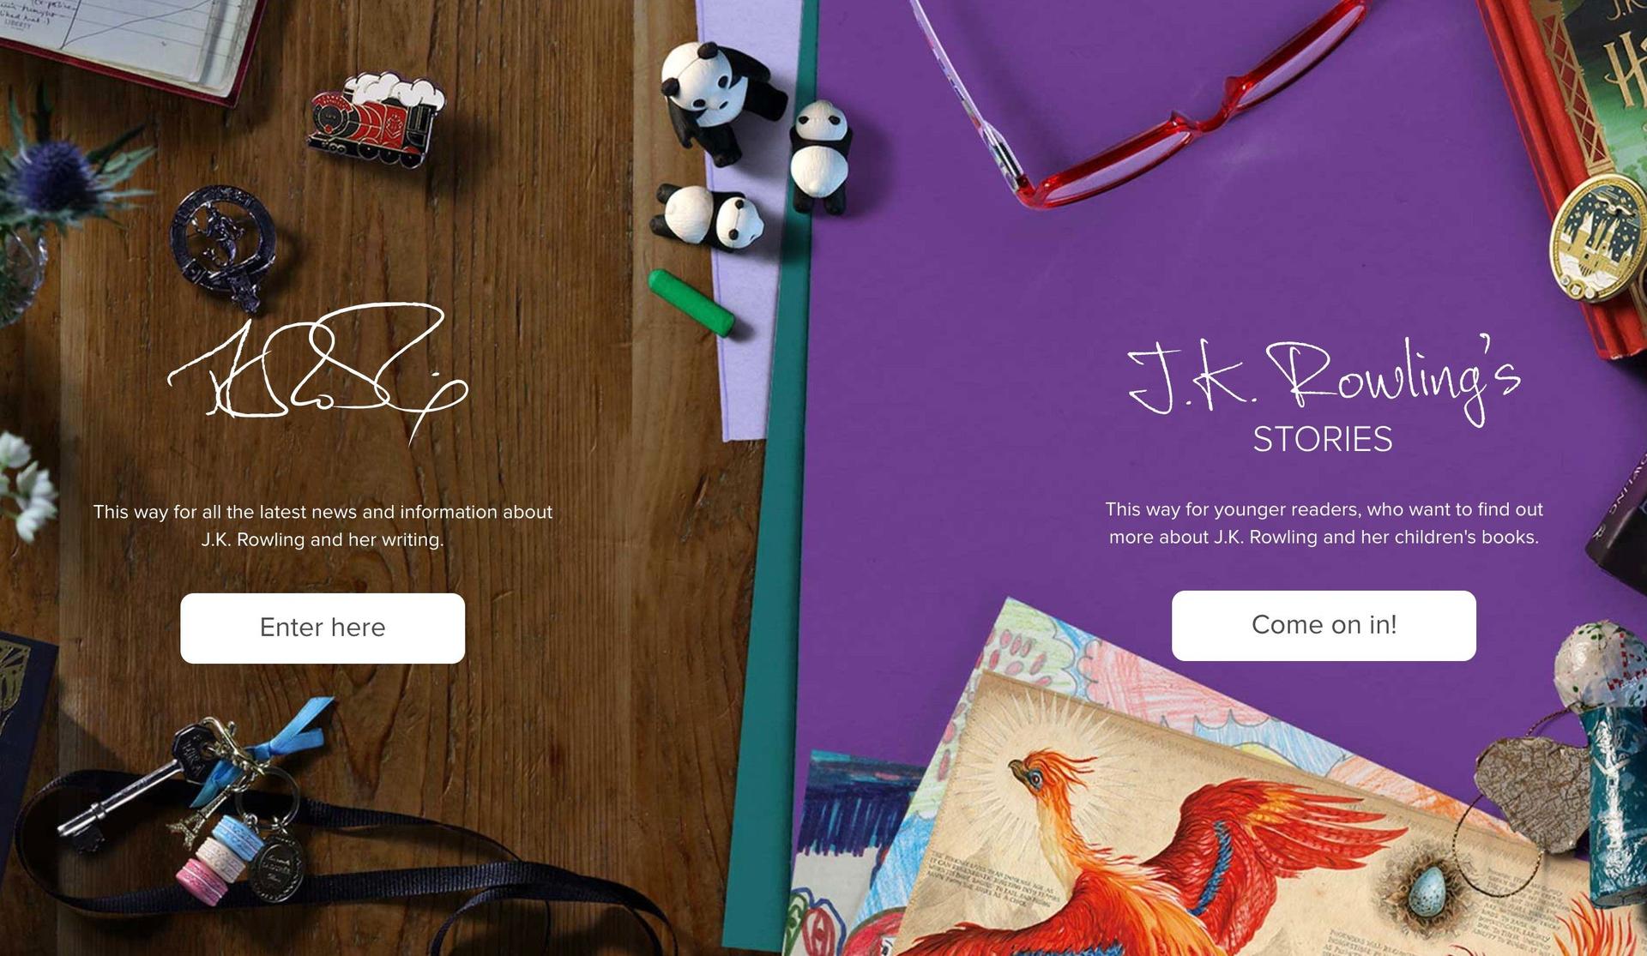Click the gold castle medallion
Image resolution: width=1647 pixels, height=956 pixels.
coord(1597,239)
